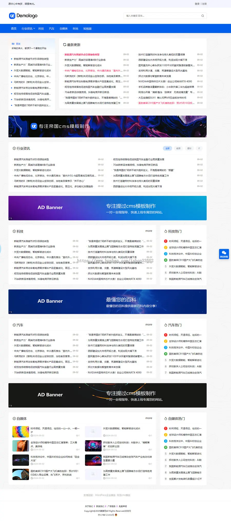The height and width of the screenshot is (521, 231).
Task: Click the purple-blue AD Banner
Action: [108, 208]
